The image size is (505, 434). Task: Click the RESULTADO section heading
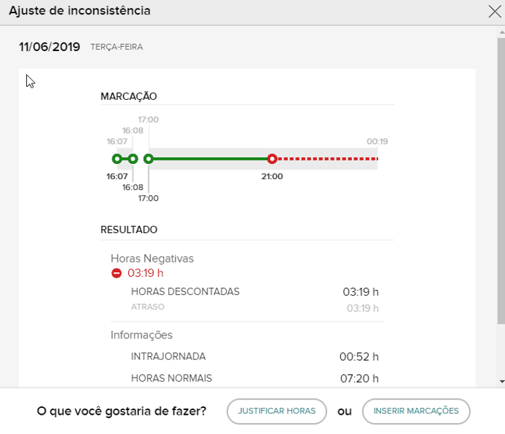click(129, 229)
